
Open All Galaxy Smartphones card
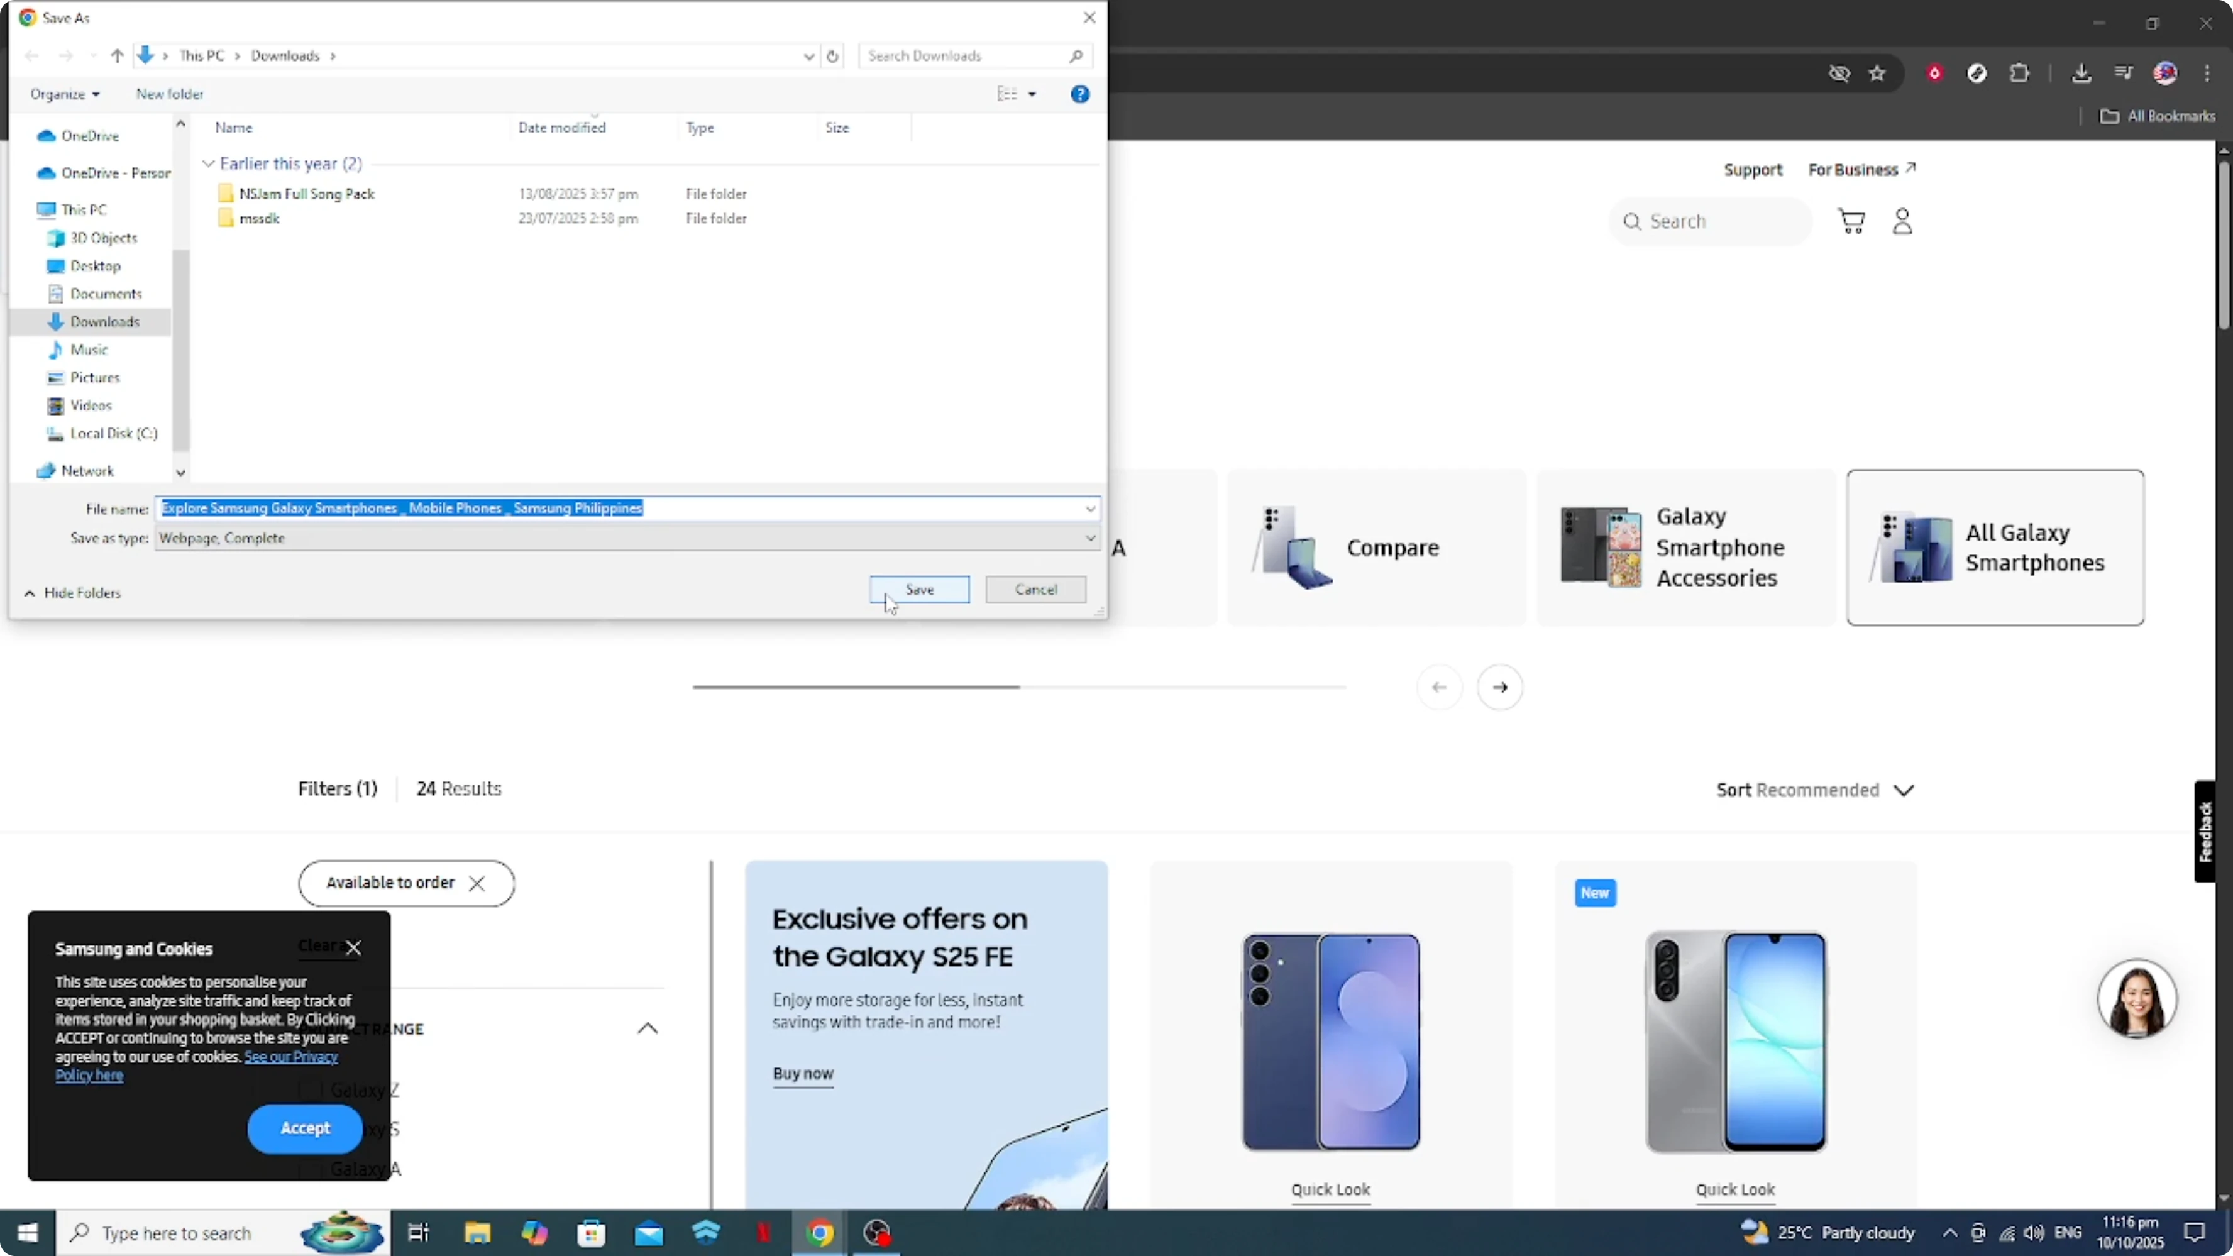(x=1995, y=548)
